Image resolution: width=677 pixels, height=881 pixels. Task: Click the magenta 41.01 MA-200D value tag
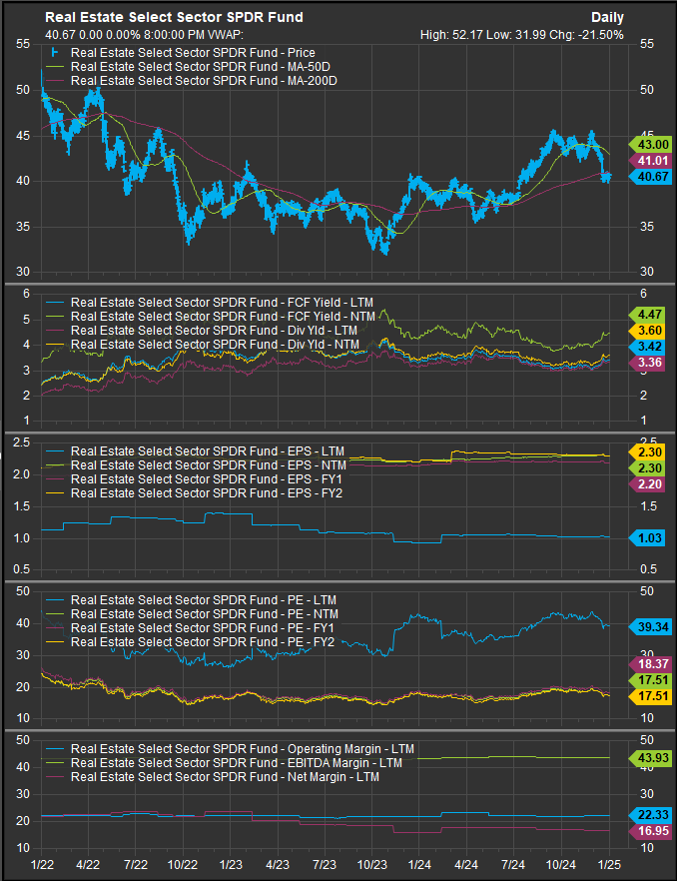[649, 161]
